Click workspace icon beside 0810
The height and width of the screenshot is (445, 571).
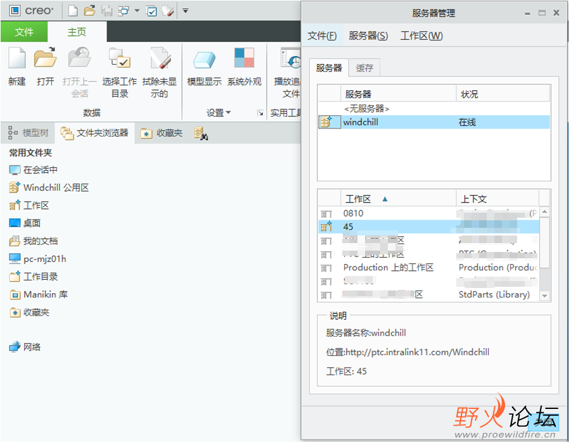326,213
